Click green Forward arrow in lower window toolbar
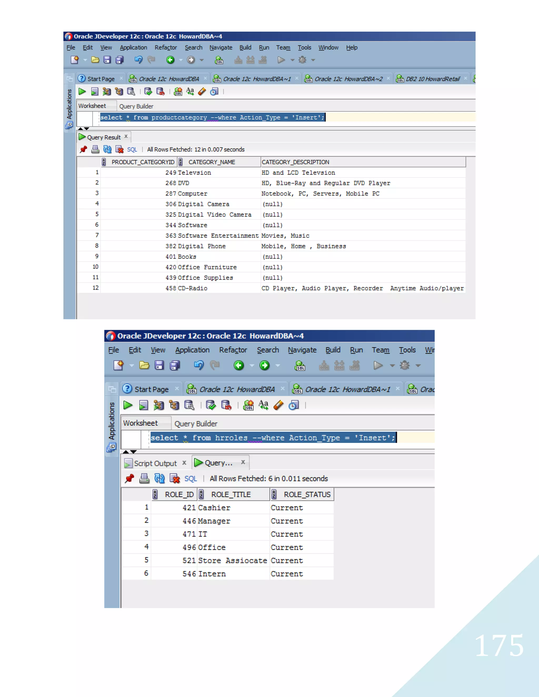Image resolution: width=539 pixels, height=697 pixels. pyautogui.click(x=264, y=365)
